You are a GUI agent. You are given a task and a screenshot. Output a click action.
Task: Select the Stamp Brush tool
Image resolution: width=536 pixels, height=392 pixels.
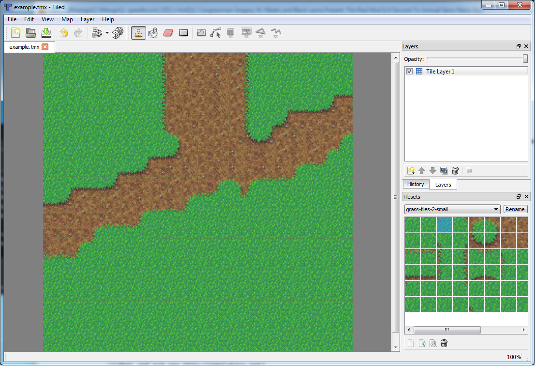pos(138,33)
